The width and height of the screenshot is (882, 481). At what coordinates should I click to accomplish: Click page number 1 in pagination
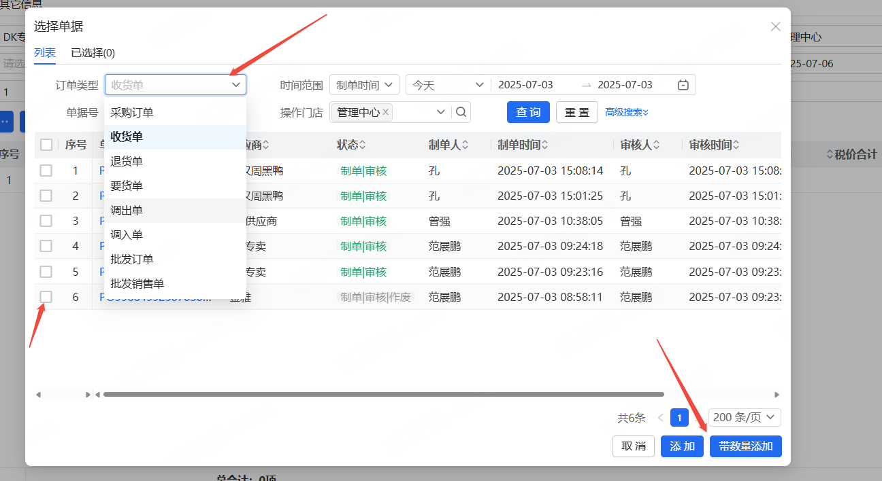tap(679, 418)
